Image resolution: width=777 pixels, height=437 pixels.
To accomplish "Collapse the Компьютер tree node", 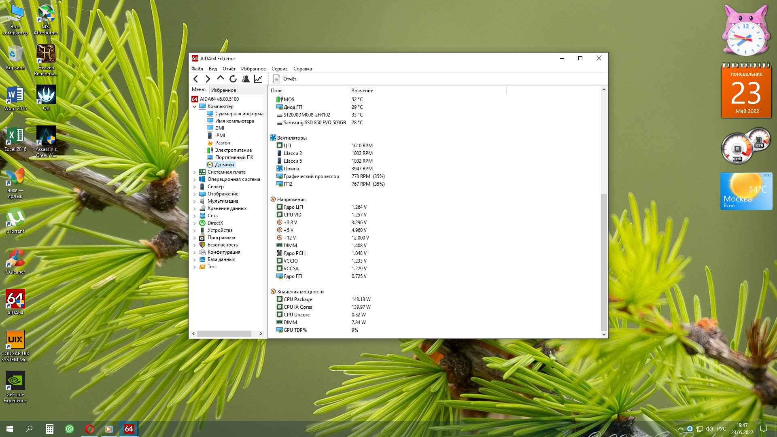I will pyautogui.click(x=195, y=107).
